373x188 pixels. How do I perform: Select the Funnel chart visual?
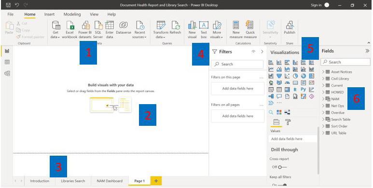[279, 76]
